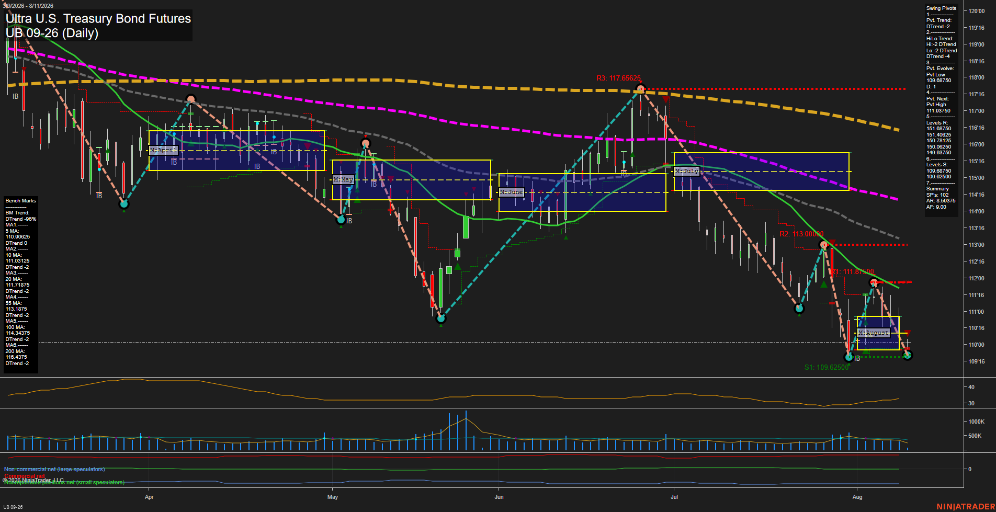Click the R2: 113.00000 resistance label

(x=801, y=234)
